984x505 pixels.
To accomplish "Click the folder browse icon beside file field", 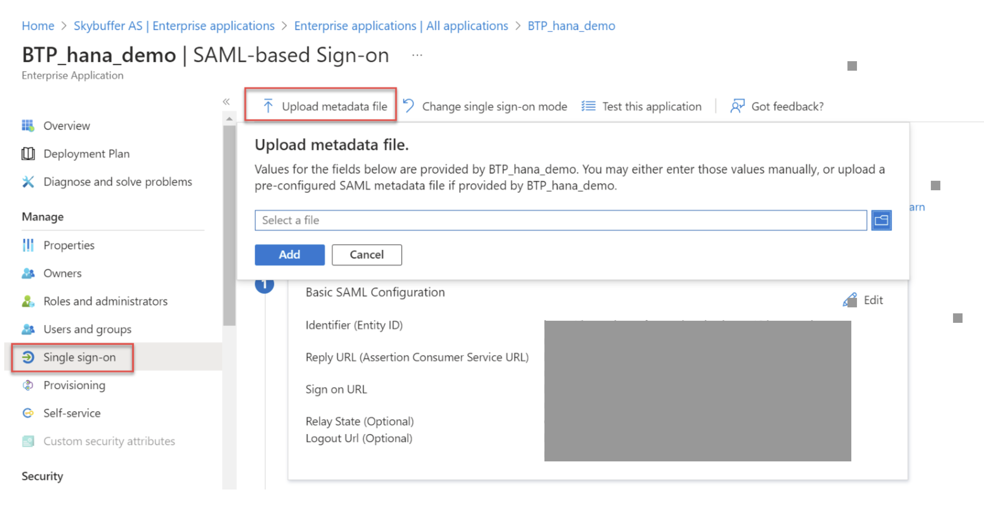I will pos(881,220).
